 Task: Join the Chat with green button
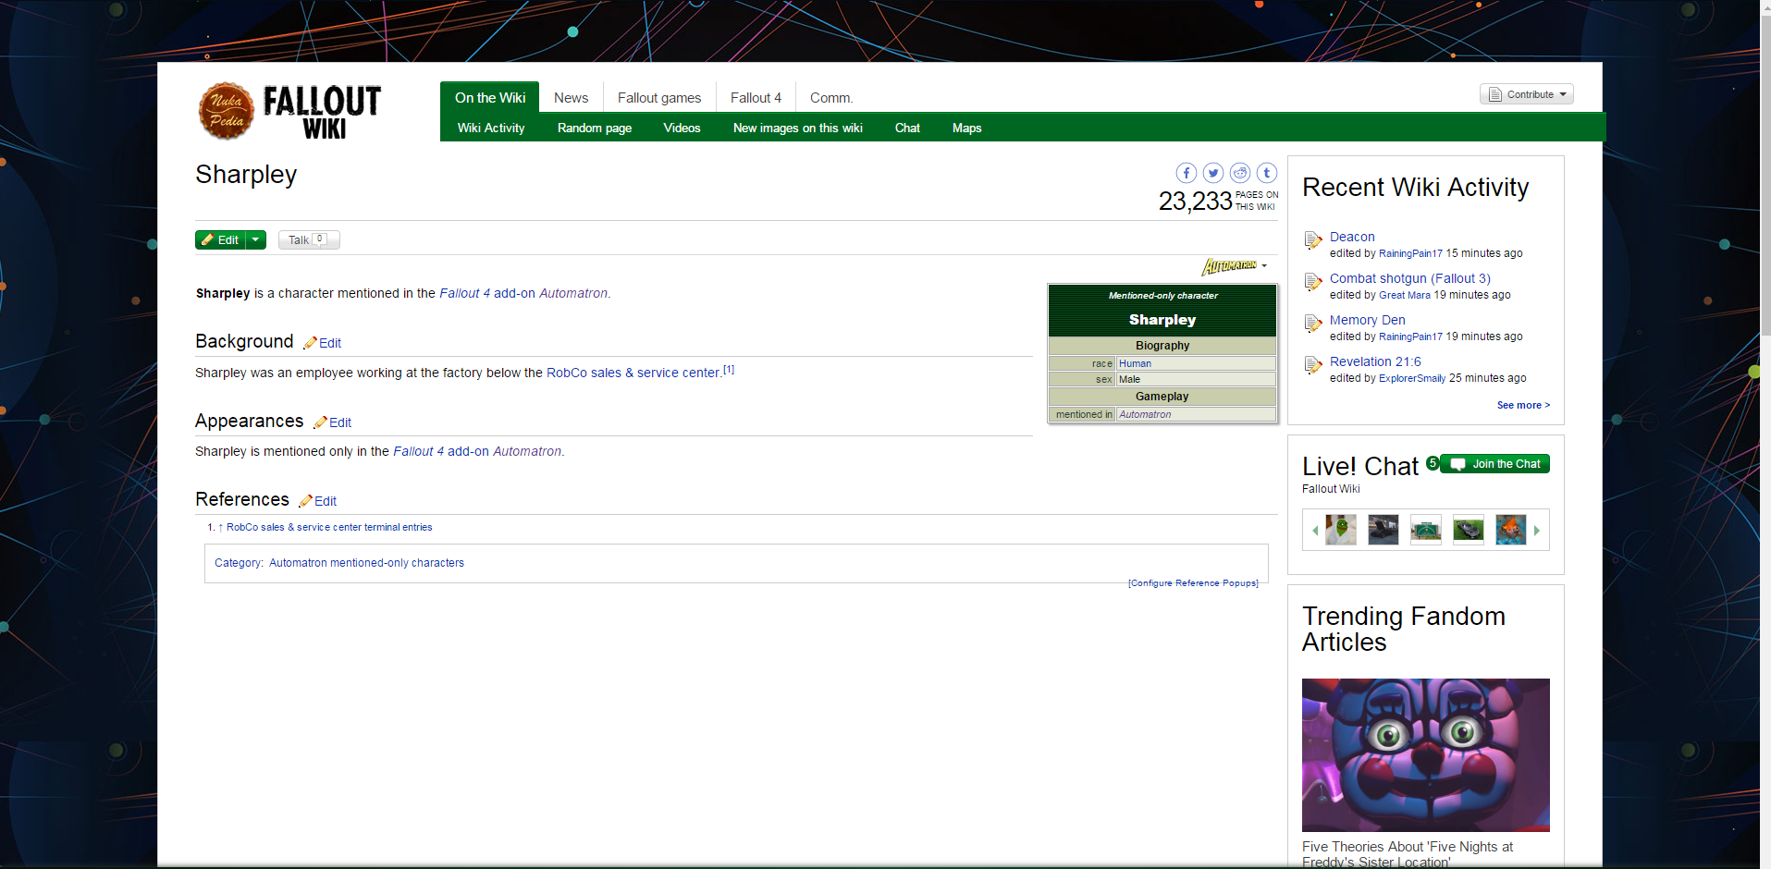(1495, 463)
